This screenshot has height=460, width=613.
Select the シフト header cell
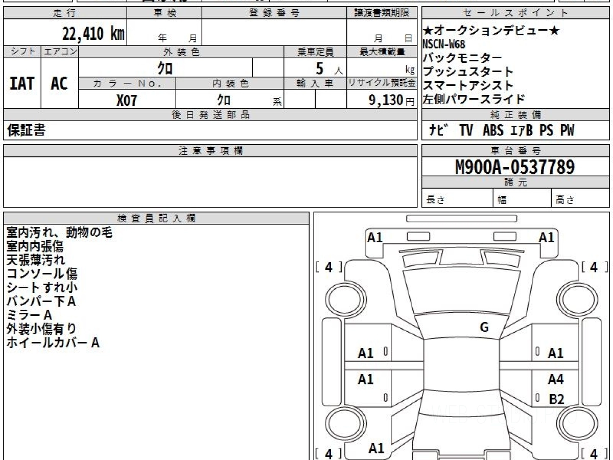[22, 52]
